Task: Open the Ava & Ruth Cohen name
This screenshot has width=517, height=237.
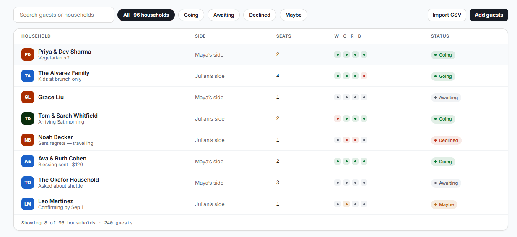Action: pos(62,158)
